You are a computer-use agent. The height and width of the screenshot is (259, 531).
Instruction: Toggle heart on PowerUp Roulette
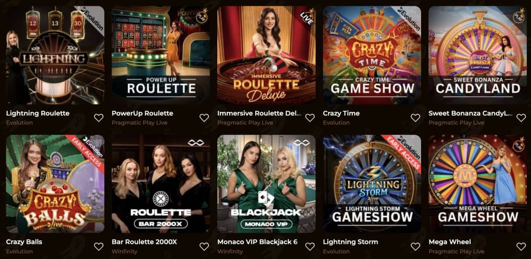coord(204,118)
